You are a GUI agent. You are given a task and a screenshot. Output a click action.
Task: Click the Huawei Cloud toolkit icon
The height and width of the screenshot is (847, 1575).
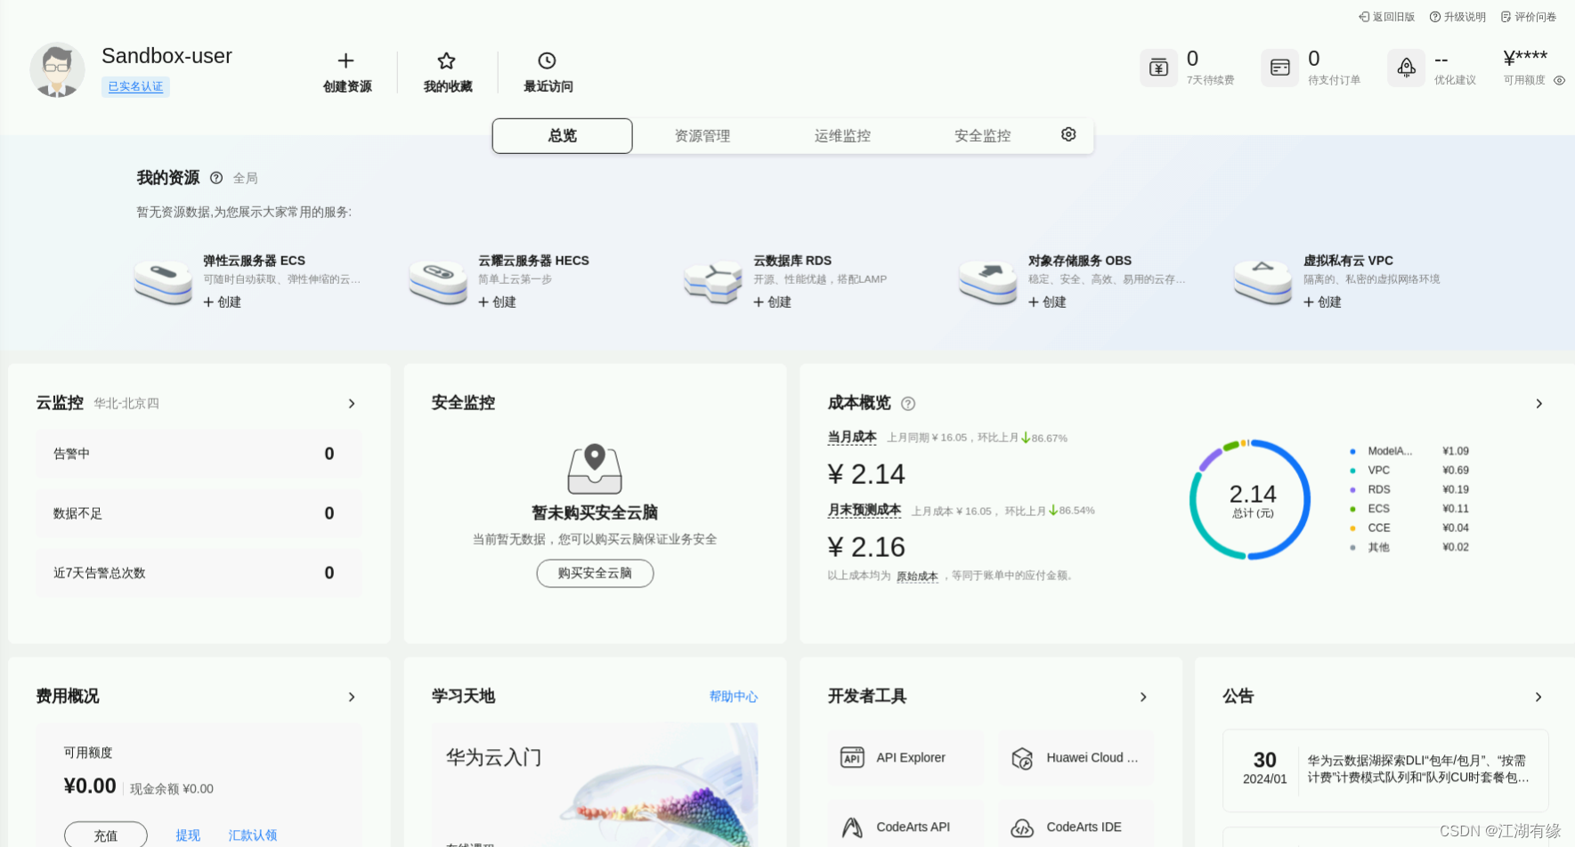tap(1022, 758)
